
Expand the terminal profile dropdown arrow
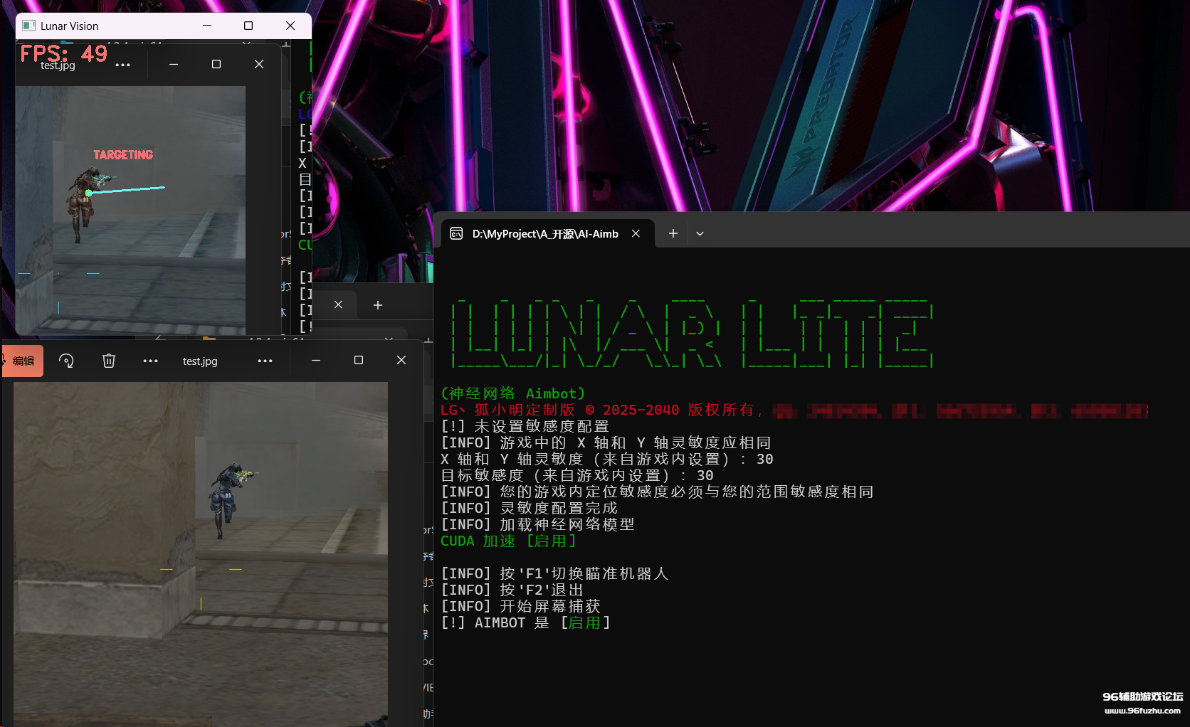pyautogui.click(x=700, y=233)
